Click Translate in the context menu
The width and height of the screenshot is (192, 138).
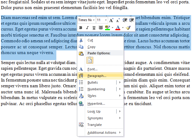94,125
